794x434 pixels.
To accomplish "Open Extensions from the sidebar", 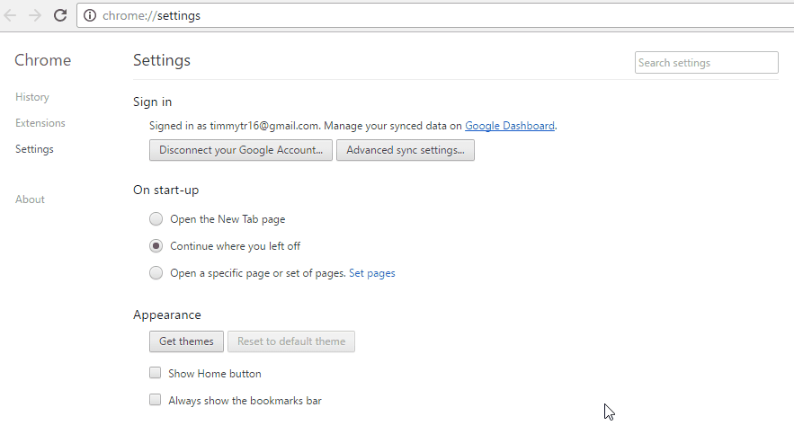I will click(x=40, y=123).
